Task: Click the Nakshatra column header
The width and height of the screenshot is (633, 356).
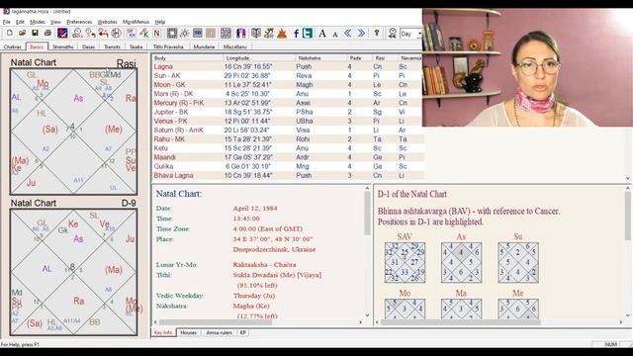Action: pos(321,58)
